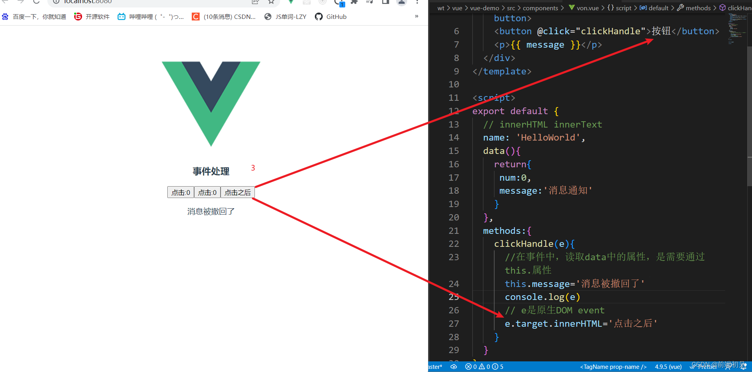
Task: Open the Chrome profile avatar
Action: click(x=402, y=2)
